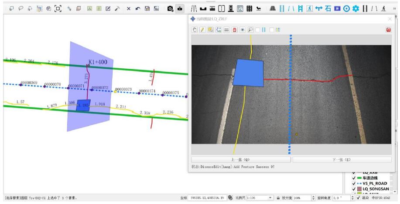This screenshot has height=204, width=400.
Task: Click point label 00000375 on the map
Action: click(171, 93)
